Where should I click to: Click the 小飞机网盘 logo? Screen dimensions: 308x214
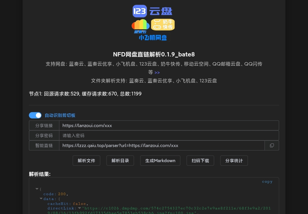pyautogui.click(x=153, y=38)
